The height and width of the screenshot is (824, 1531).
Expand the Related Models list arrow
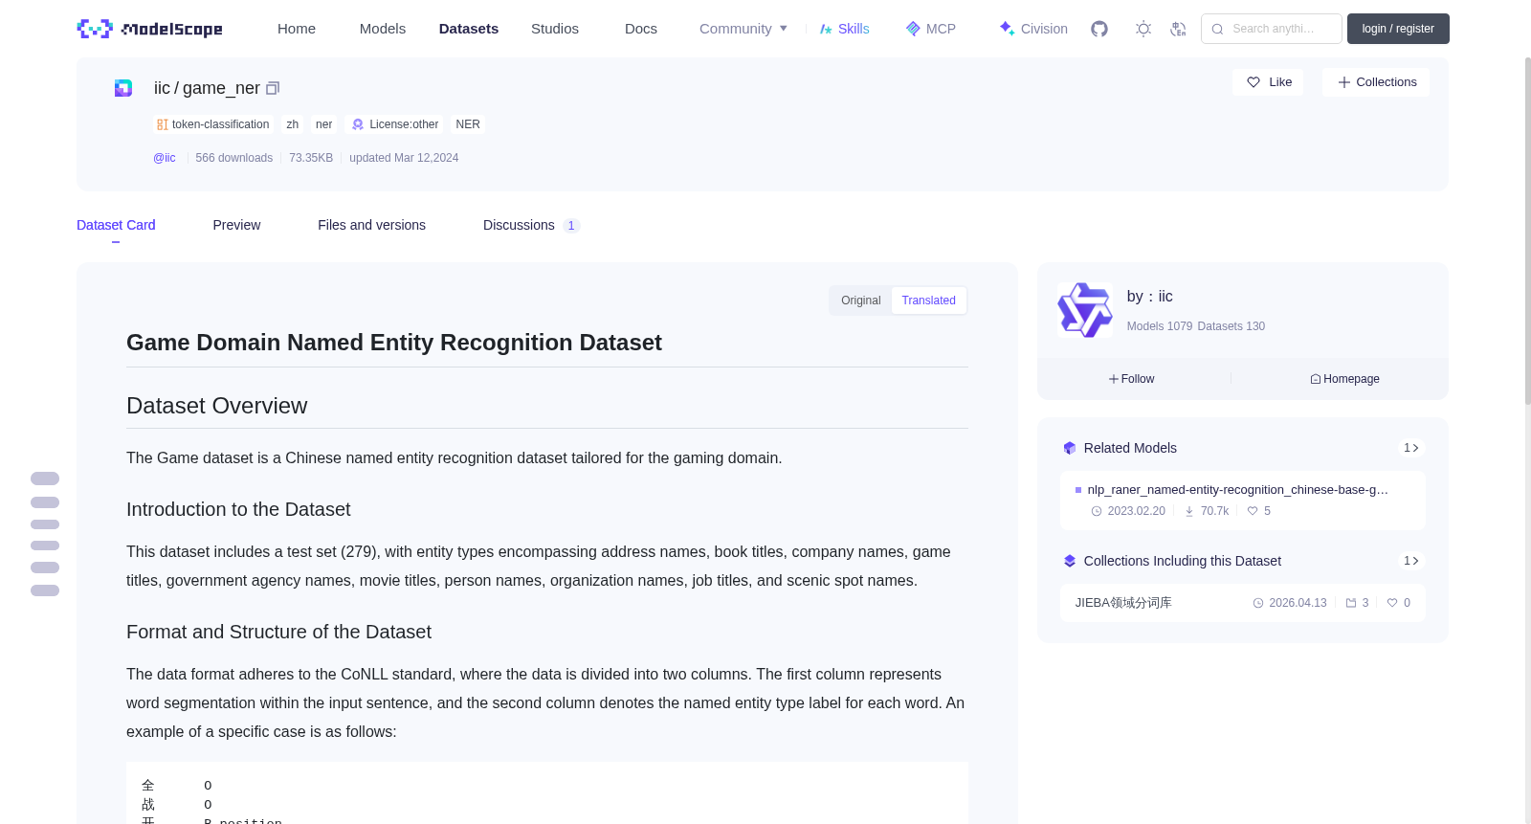click(x=1411, y=448)
